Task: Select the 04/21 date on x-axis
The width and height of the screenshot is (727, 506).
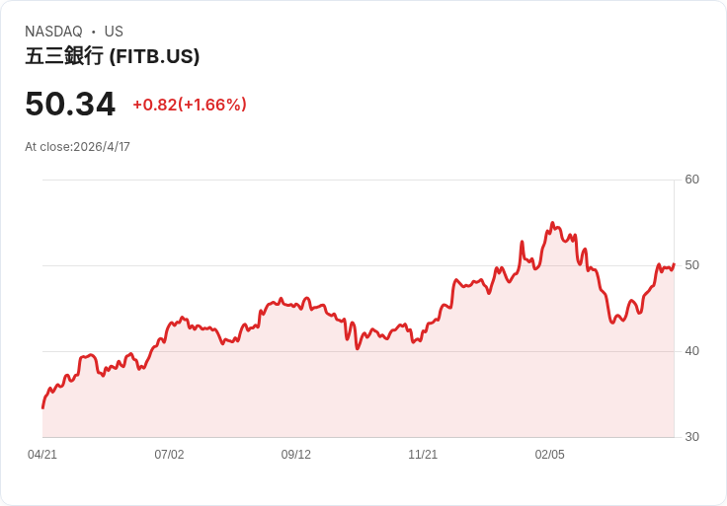Action: pyautogui.click(x=42, y=455)
